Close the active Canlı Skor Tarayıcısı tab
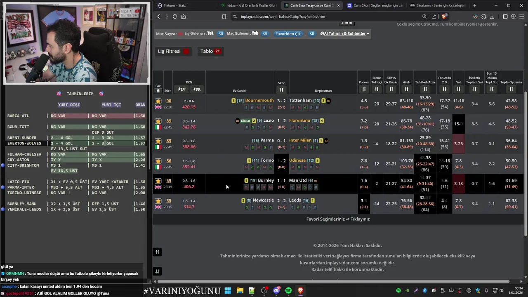 (339, 5)
